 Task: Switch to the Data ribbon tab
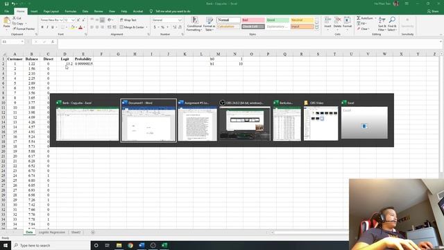[x=85, y=11]
